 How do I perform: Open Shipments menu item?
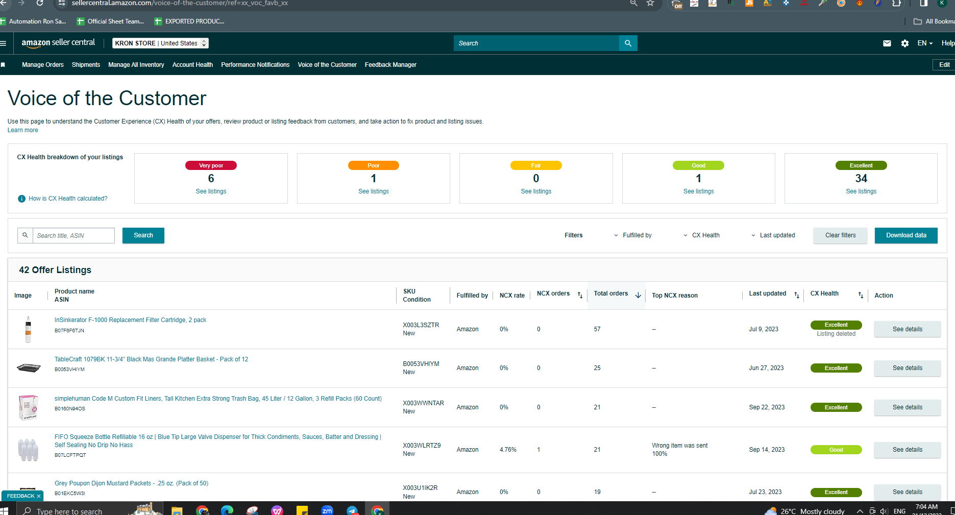coord(86,65)
